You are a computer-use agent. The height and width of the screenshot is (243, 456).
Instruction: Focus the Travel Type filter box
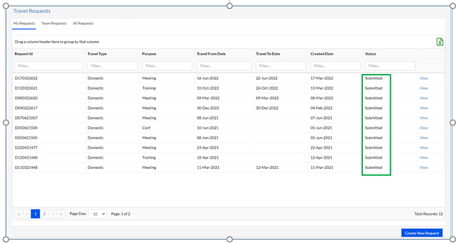point(113,66)
